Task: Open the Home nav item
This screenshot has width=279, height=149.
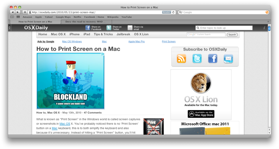Action: (x=43, y=34)
